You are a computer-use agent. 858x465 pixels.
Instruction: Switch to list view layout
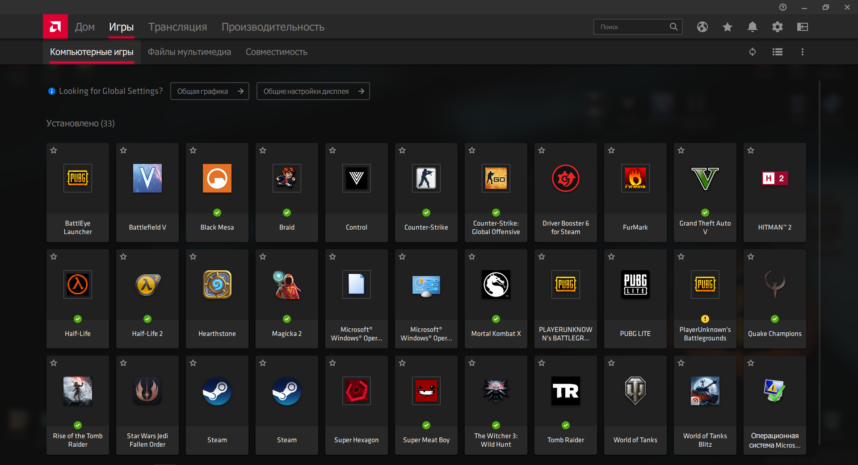778,52
